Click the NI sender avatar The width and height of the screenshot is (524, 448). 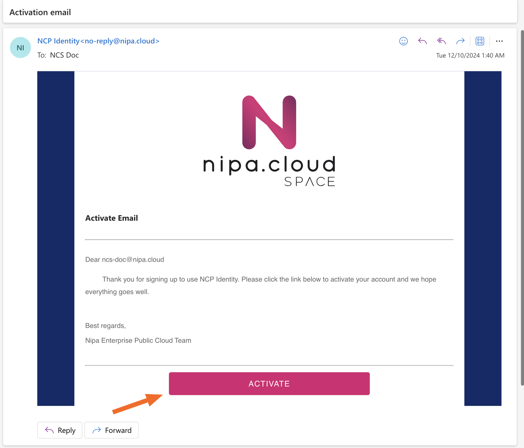(20, 48)
